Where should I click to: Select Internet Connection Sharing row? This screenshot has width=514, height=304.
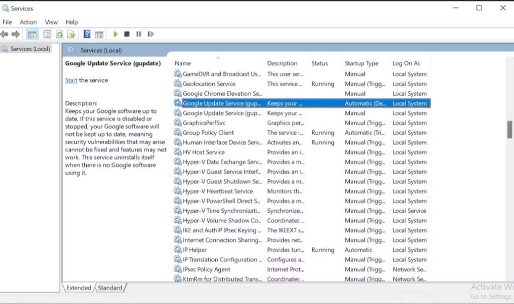pyautogui.click(x=302, y=240)
